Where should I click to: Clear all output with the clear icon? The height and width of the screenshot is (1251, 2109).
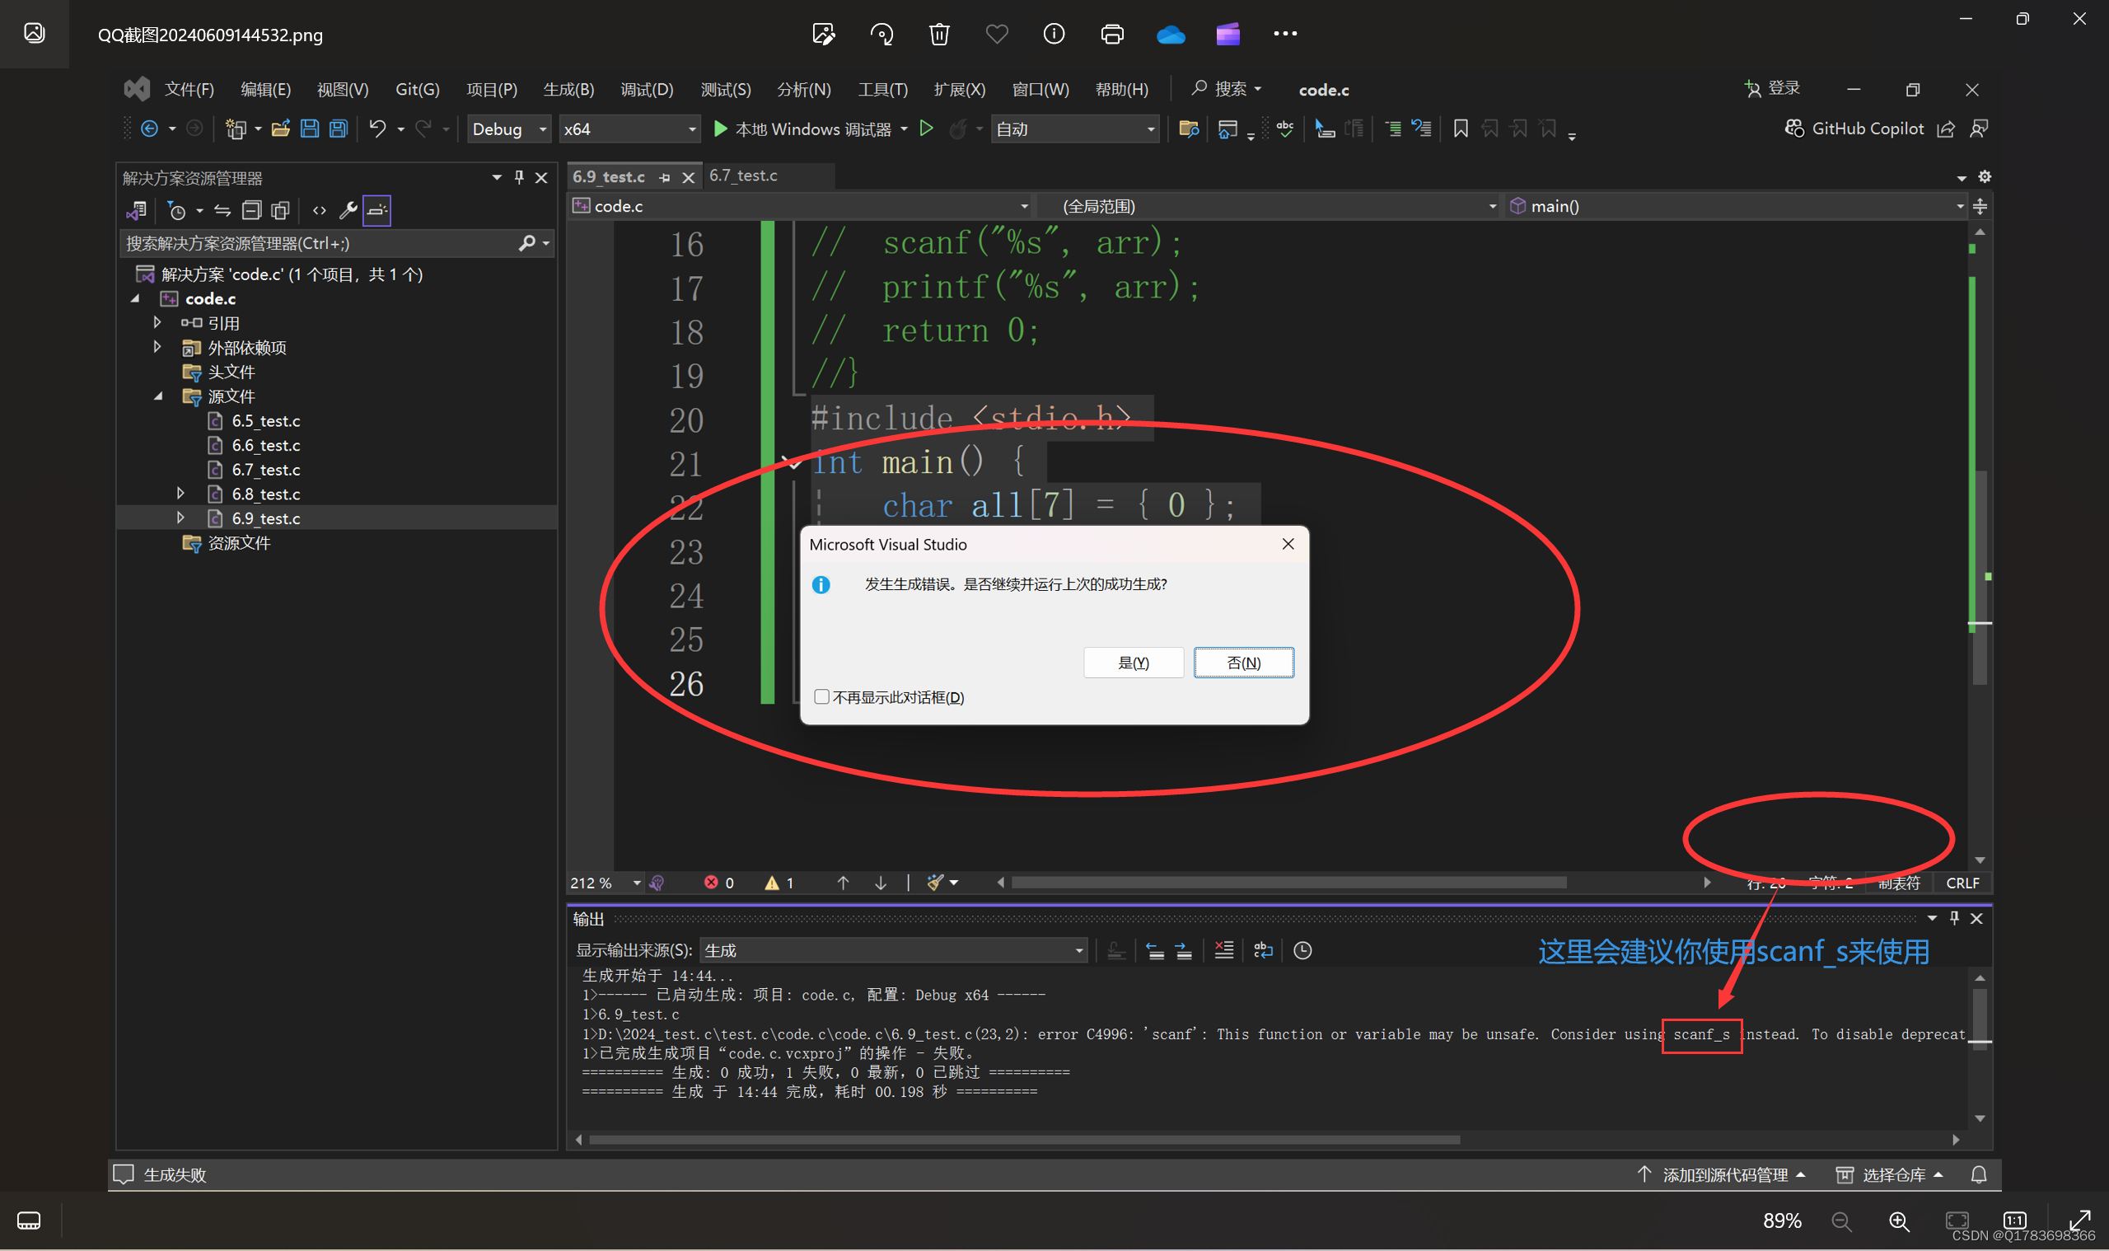click(x=1223, y=950)
